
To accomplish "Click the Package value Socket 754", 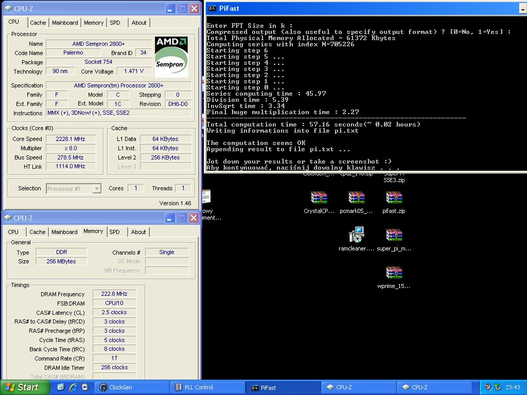I will pyautogui.click(x=99, y=62).
